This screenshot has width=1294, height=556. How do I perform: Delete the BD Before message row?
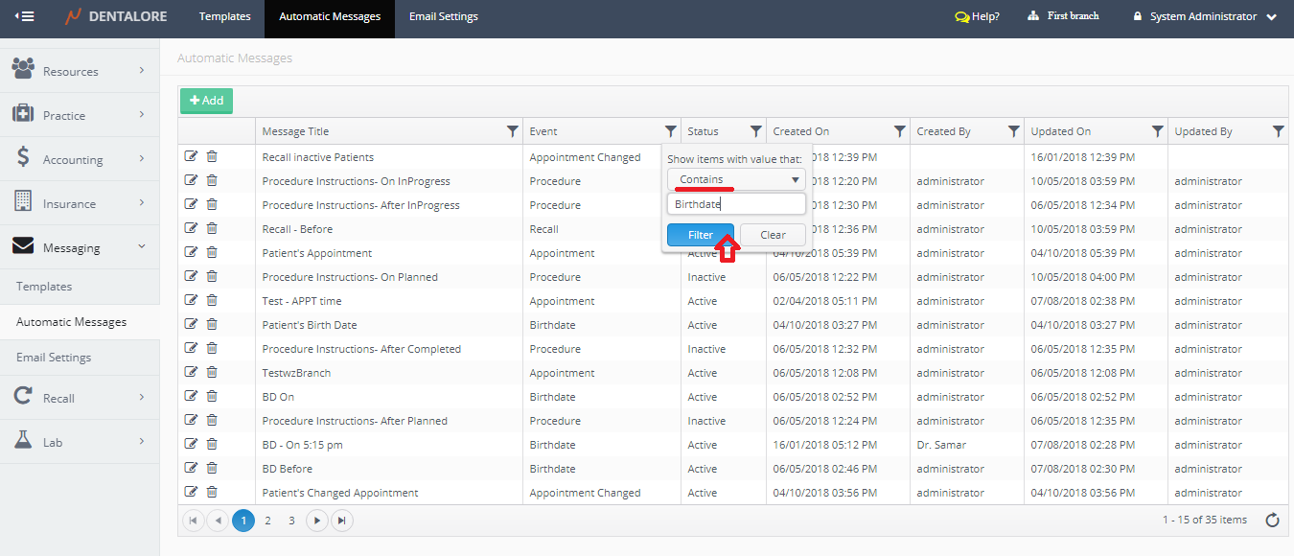[x=212, y=468]
